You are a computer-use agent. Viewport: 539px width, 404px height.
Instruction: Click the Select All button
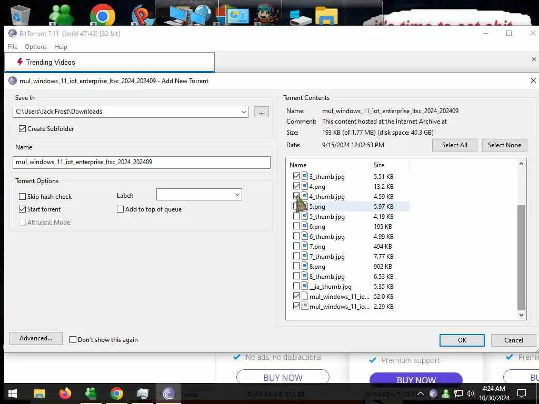click(454, 145)
